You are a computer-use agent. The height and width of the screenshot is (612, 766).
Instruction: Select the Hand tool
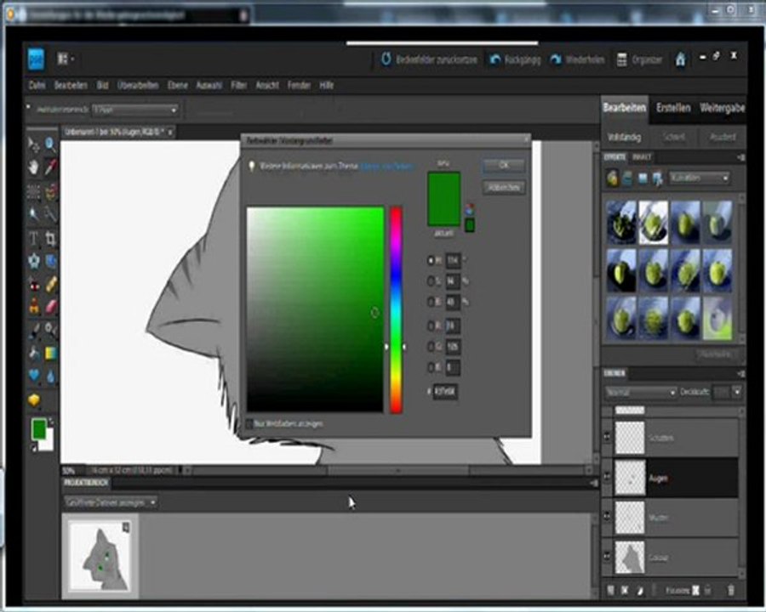coord(34,167)
